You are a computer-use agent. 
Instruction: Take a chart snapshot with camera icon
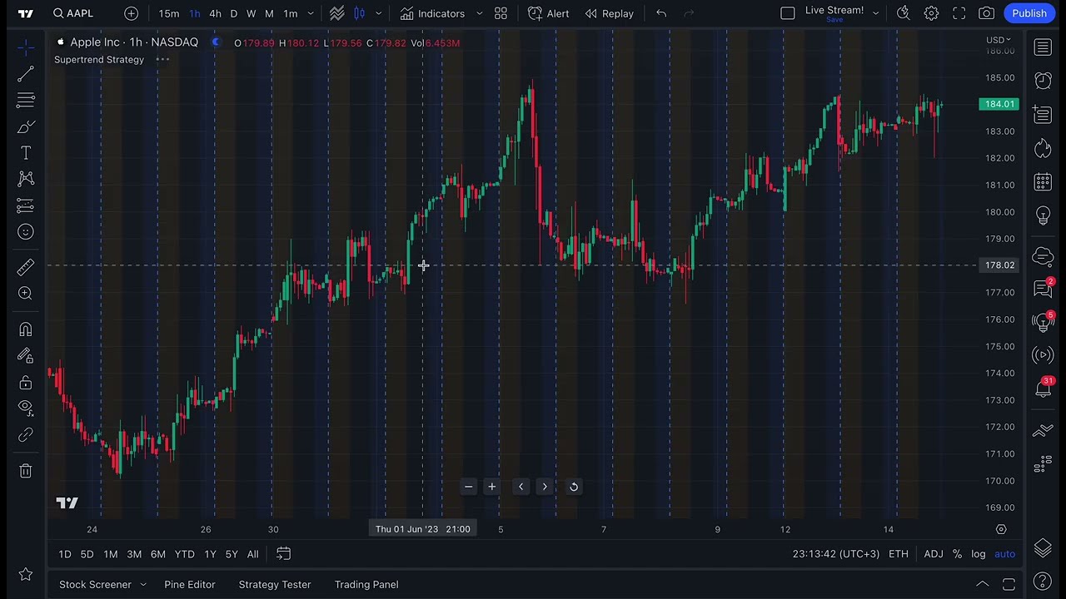tap(987, 13)
